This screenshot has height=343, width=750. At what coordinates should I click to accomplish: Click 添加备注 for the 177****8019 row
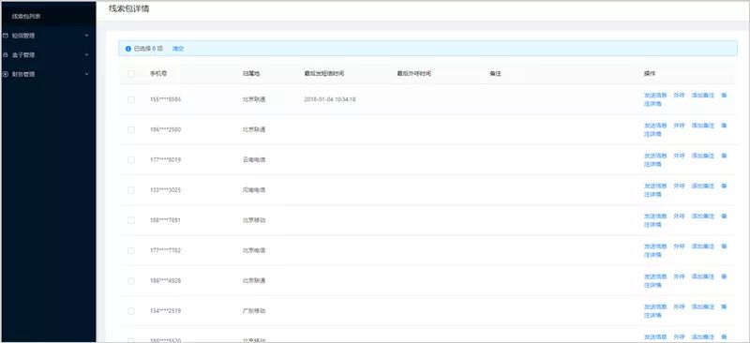point(702,156)
